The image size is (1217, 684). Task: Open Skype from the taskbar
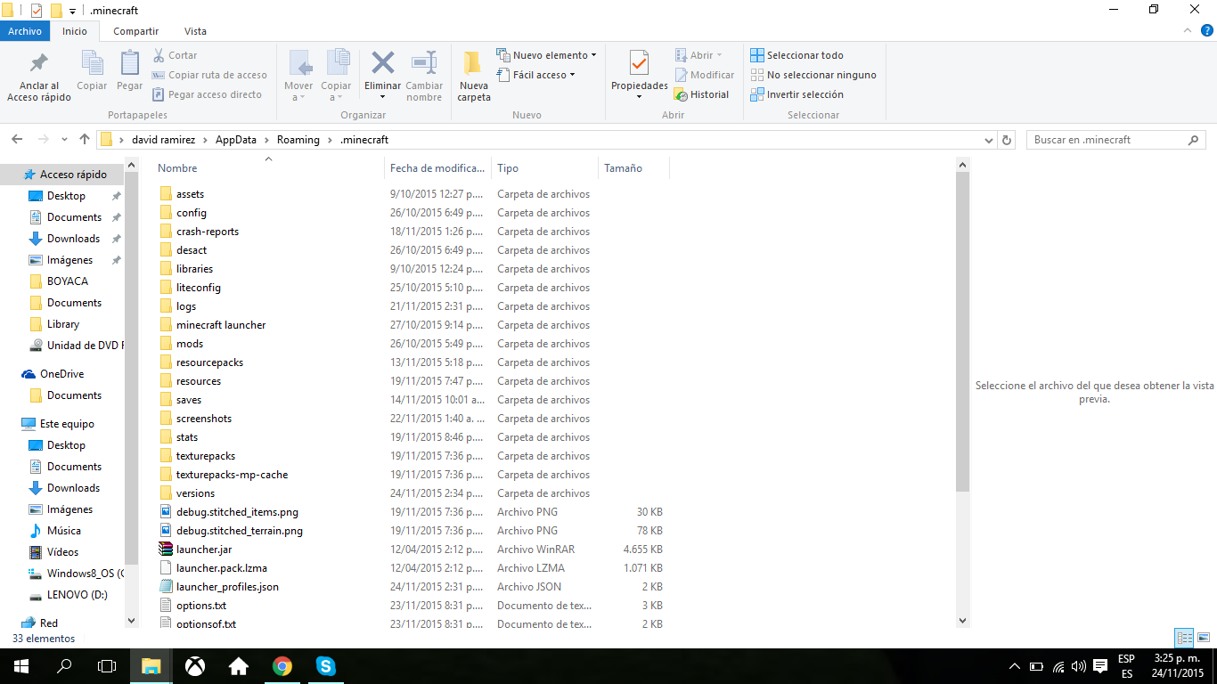tap(325, 666)
